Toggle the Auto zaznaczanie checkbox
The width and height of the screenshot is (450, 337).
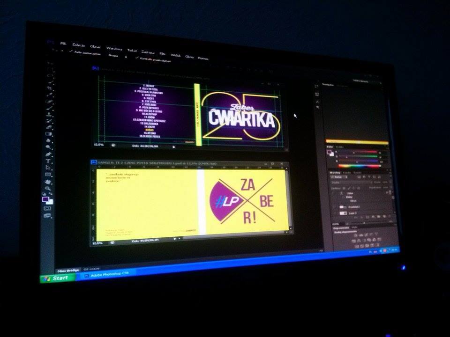click(x=71, y=51)
